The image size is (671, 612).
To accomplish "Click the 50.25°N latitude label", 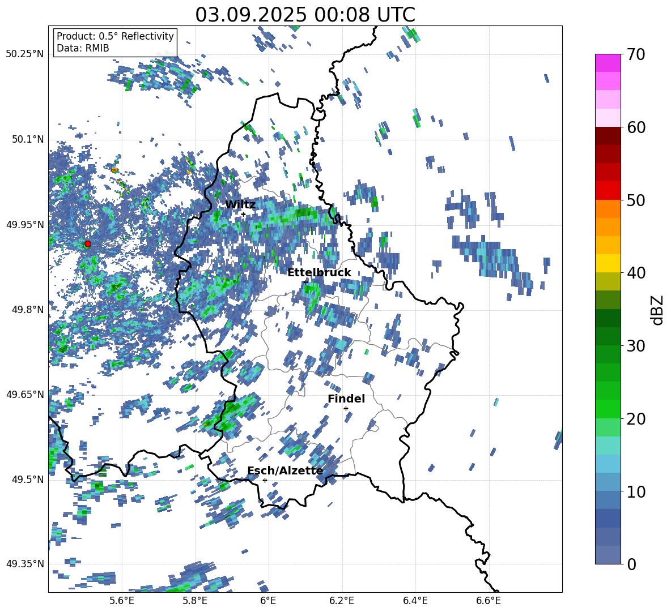I will click(25, 54).
